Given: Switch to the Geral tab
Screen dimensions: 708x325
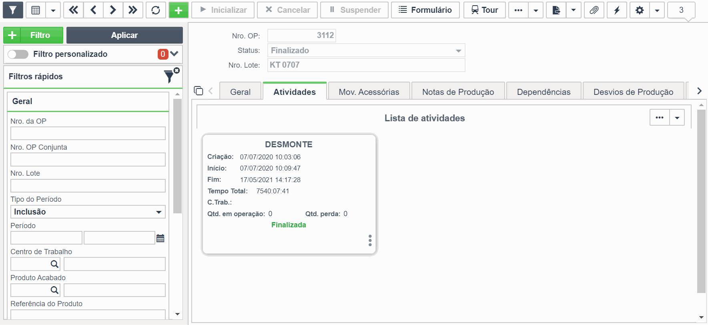Looking at the screenshot, I should 241,92.
